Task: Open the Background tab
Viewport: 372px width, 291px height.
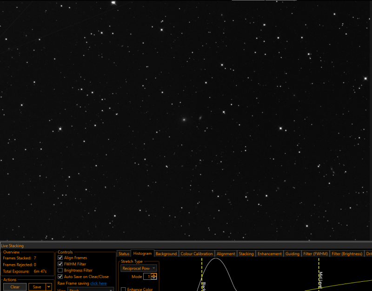Action: (x=166, y=253)
